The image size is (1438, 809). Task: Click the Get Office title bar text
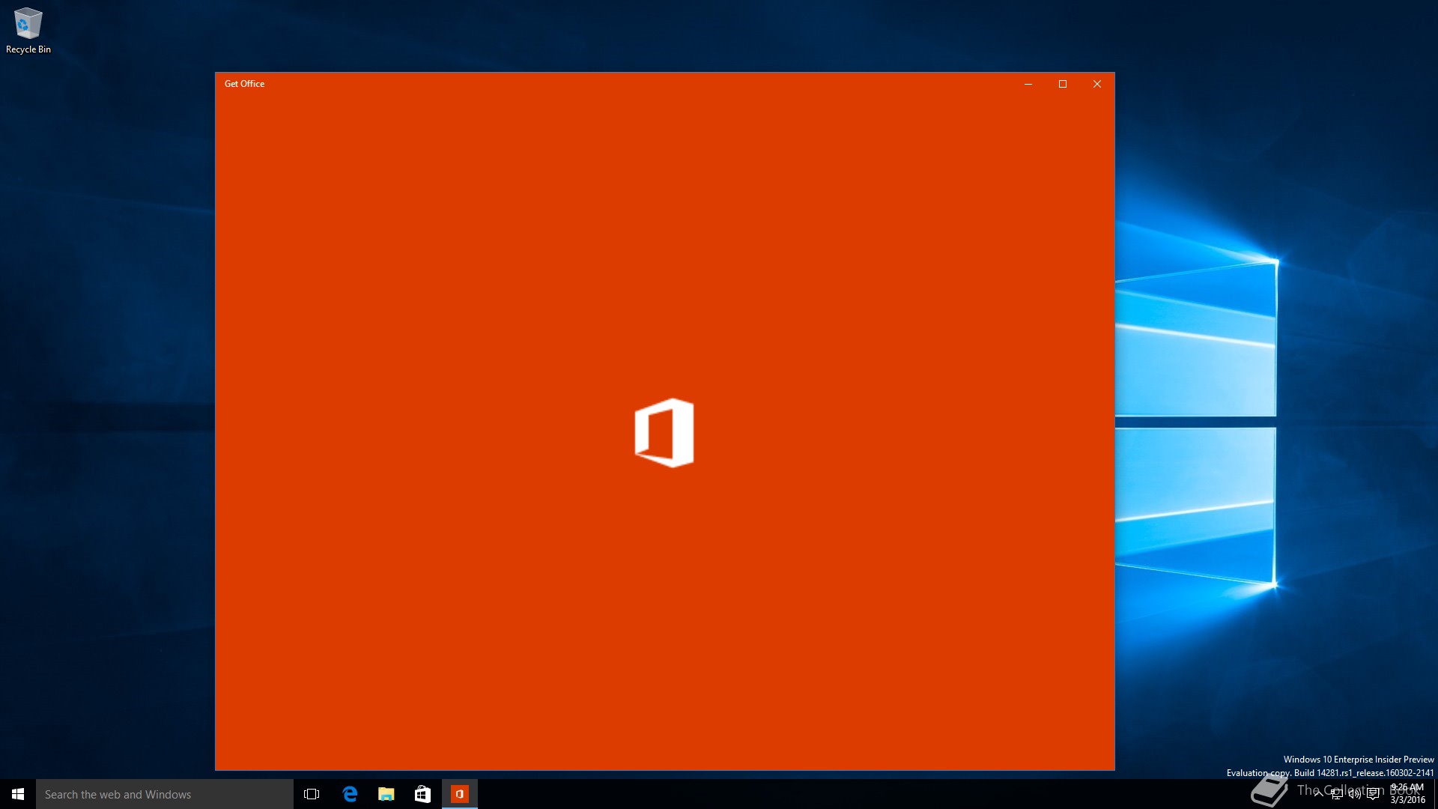(x=245, y=84)
